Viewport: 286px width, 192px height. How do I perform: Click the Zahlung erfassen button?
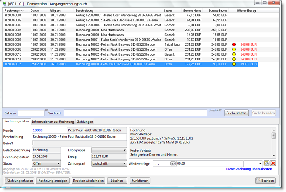pos(19,181)
